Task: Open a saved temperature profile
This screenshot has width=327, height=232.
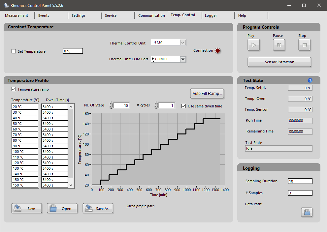Action: [62, 208]
